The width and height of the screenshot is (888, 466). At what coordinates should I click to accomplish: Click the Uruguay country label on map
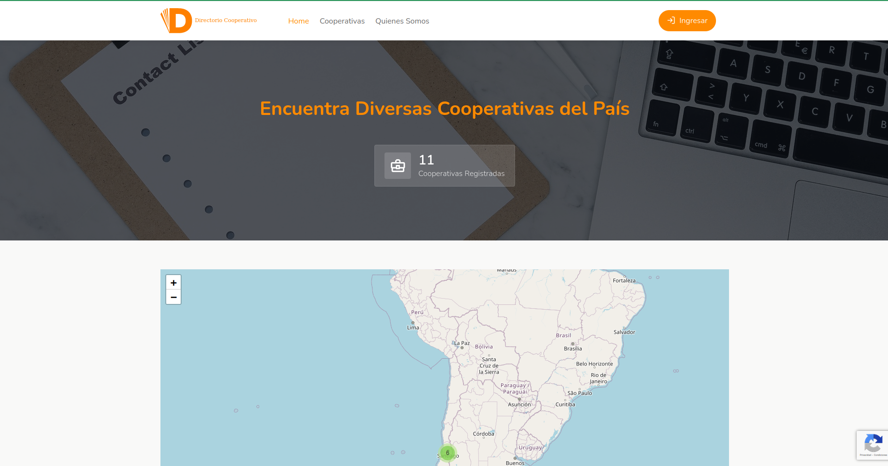pos(530,448)
